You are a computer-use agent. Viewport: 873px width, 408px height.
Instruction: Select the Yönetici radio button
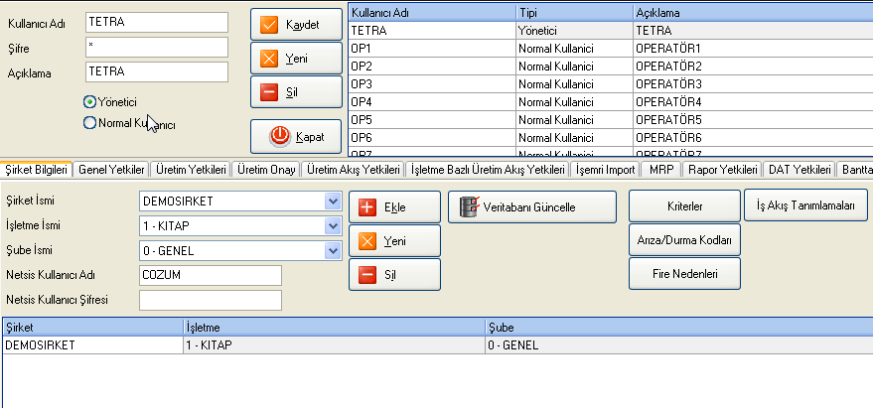pyautogui.click(x=90, y=101)
